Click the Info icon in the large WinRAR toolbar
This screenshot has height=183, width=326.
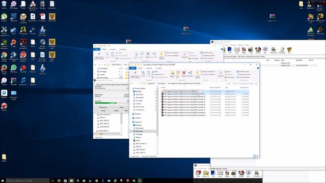click(265, 49)
